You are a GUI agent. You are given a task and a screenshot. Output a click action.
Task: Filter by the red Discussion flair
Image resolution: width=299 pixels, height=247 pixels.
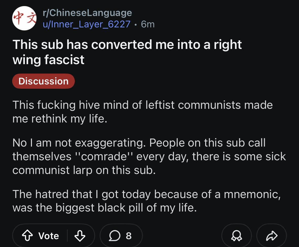43,81
